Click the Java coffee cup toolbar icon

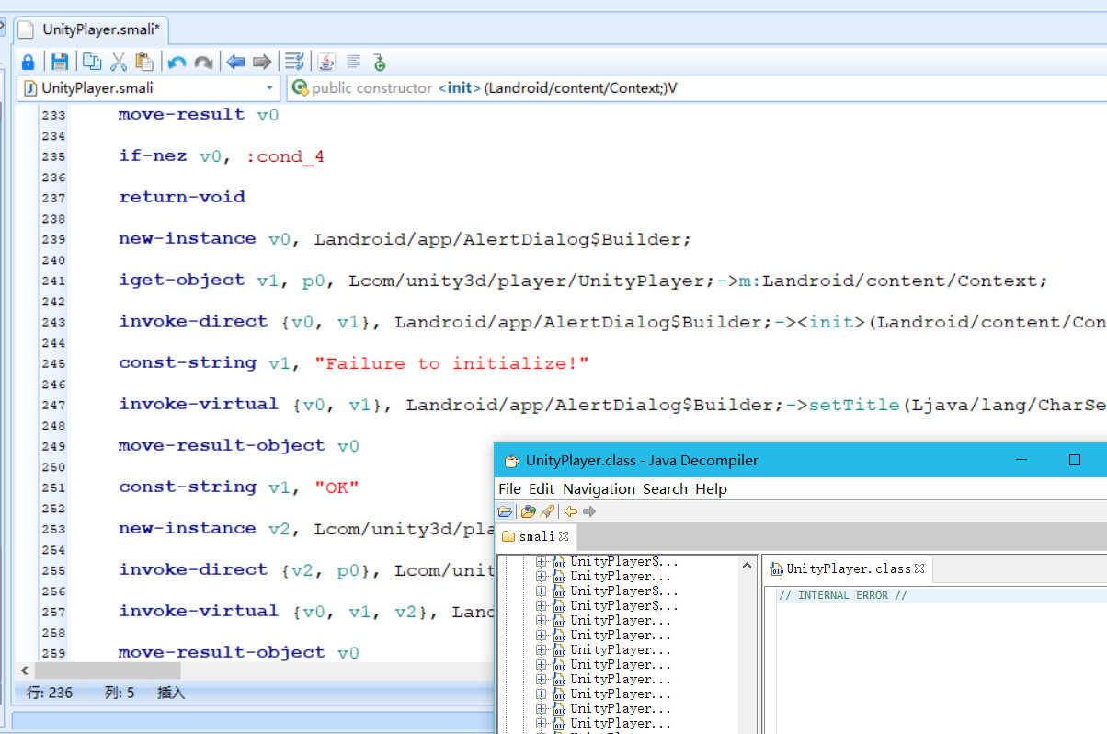[x=326, y=62]
